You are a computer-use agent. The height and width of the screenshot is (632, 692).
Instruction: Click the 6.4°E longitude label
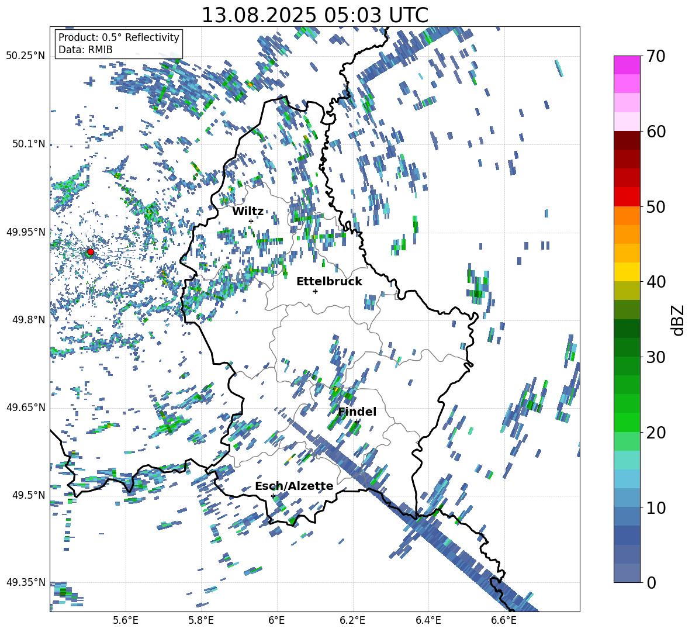click(428, 620)
